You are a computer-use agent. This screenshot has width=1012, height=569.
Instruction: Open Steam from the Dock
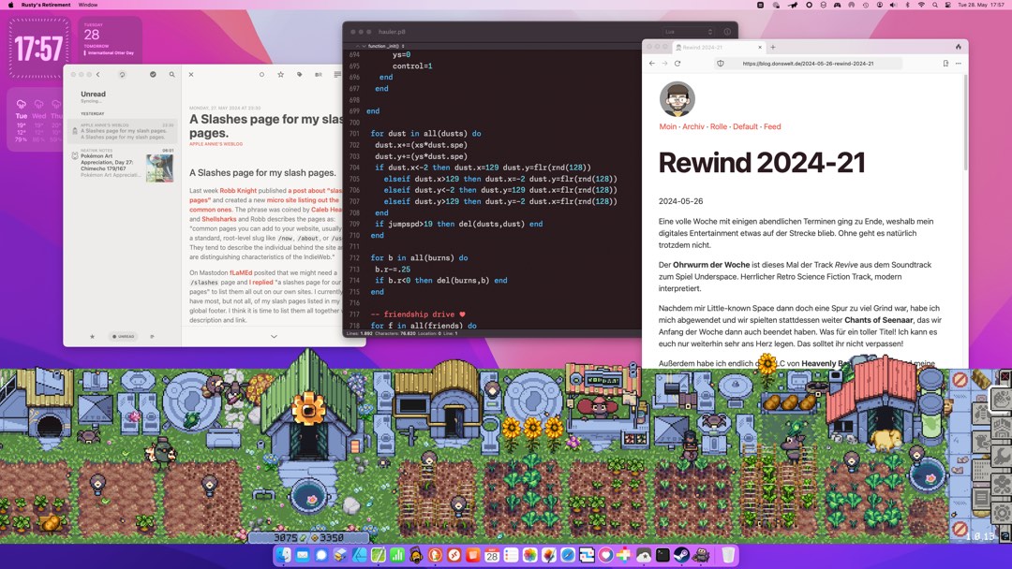pos(681,555)
